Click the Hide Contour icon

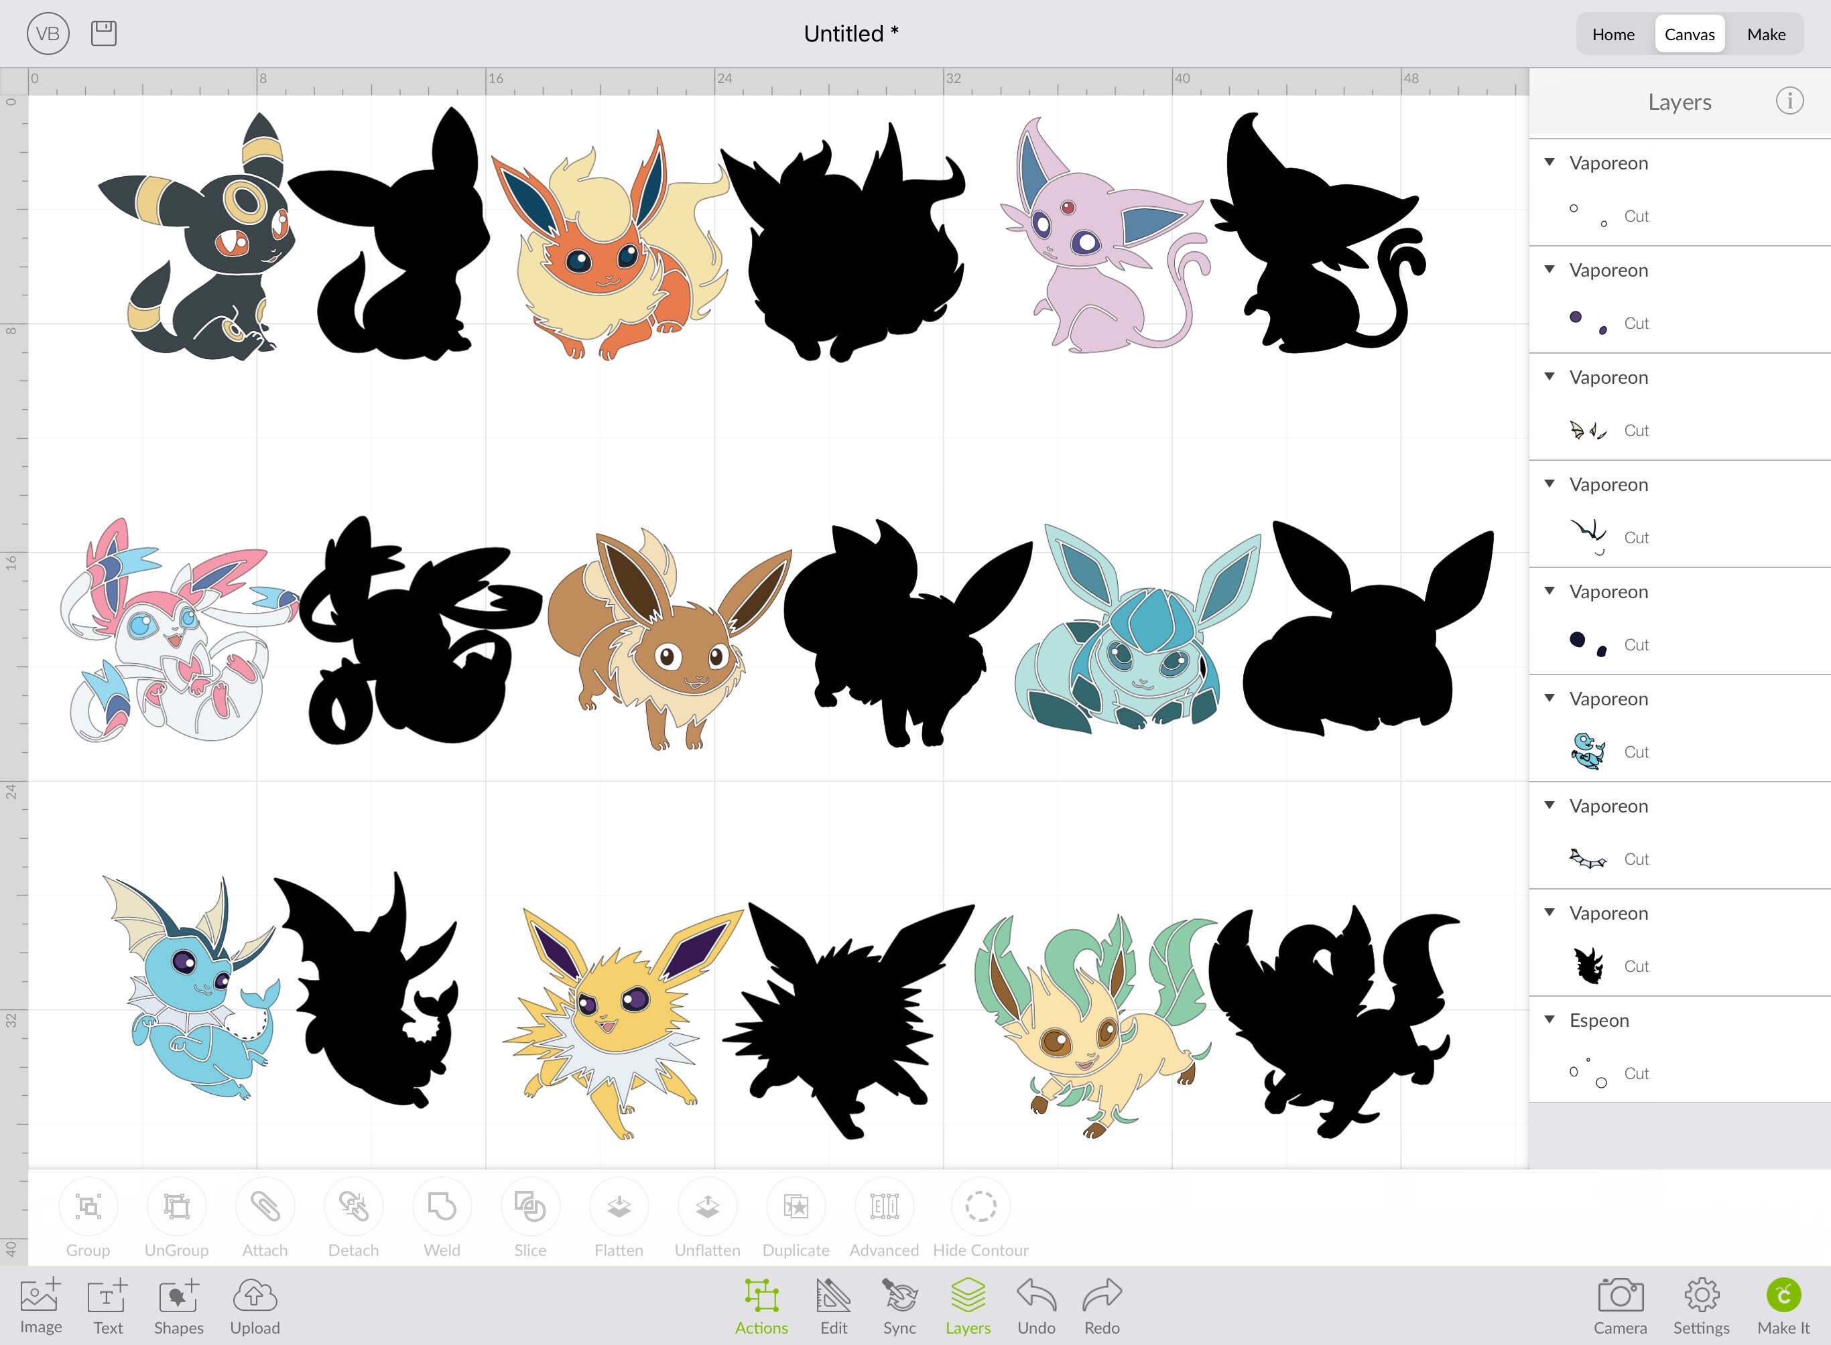[x=981, y=1206]
